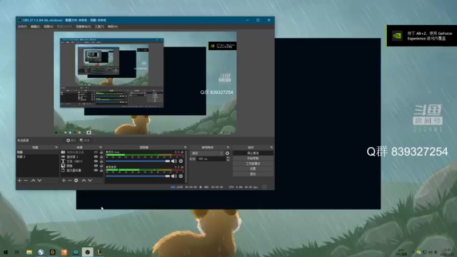457x257 pixels.
Task: Remove selected scene with minus icon
Action: pyautogui.click(x=26, y=180)
